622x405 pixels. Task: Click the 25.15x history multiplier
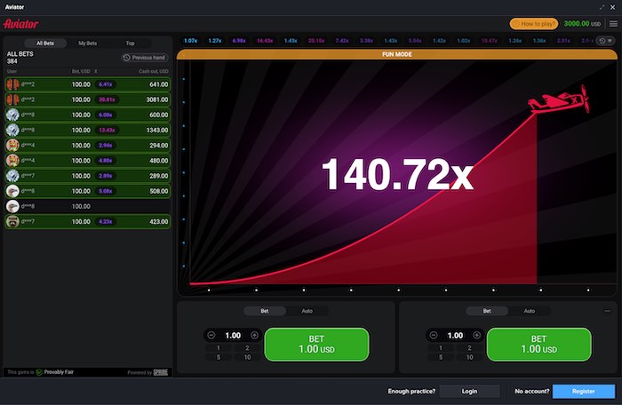pos(316,41)
